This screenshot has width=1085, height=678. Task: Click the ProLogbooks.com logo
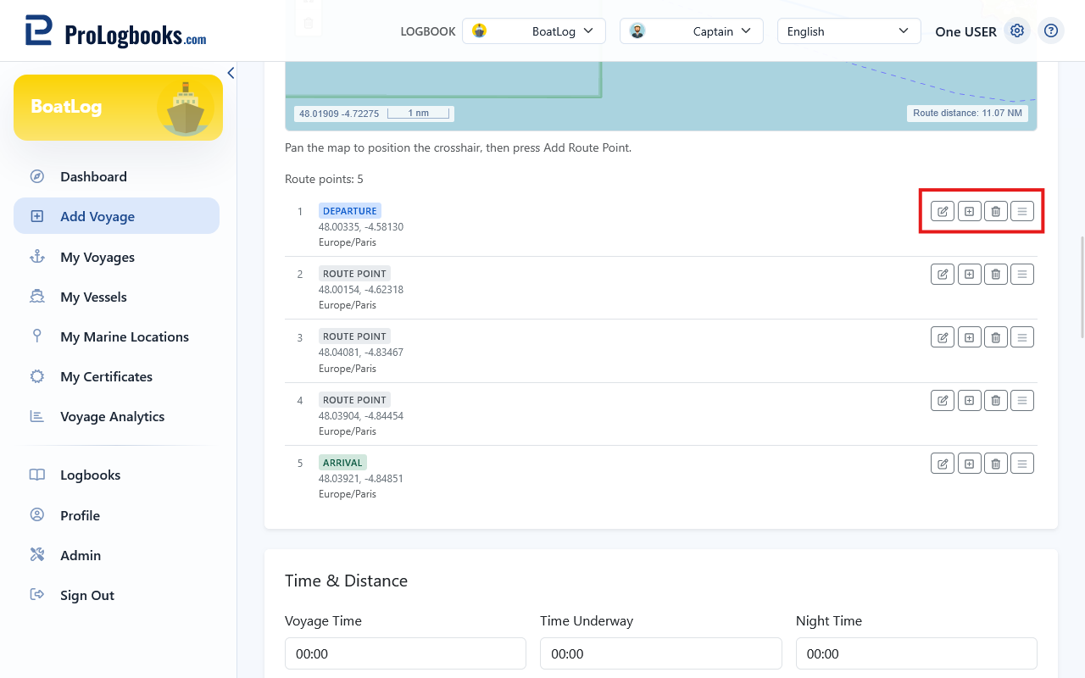pos(116,31)
